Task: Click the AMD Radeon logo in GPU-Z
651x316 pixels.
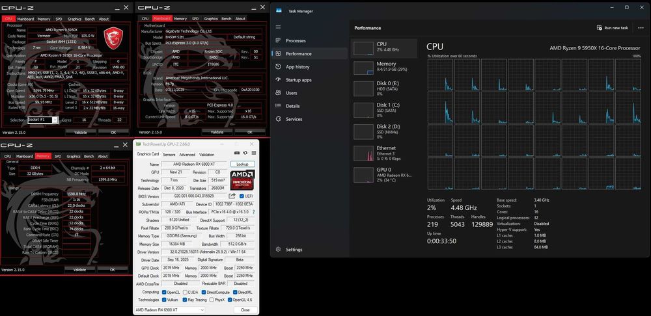Action: click(242, 180)
